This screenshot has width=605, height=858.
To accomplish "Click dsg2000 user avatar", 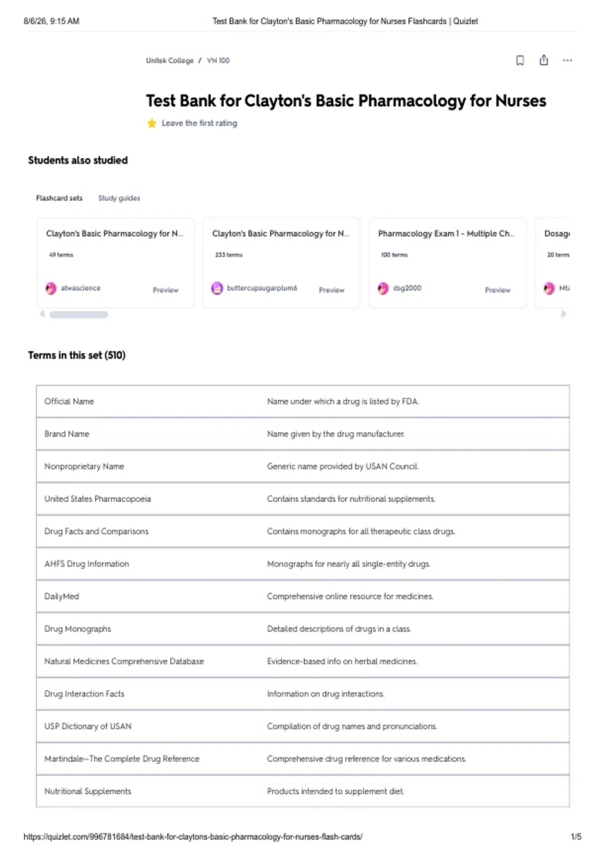I will 383,288.
